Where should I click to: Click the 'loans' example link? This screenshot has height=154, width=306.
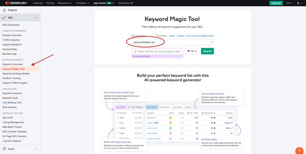(x=172, y=36)
